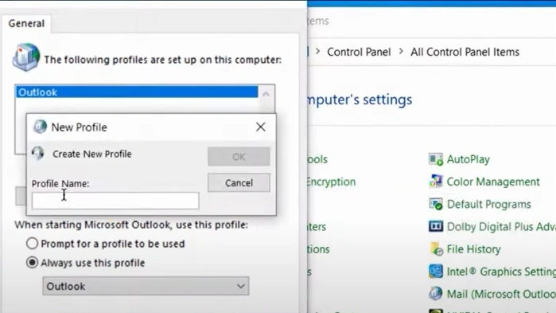Click the Encryption link in Control Panel
The width and height of the screenshot is (556, 313).
pos(332,182)
